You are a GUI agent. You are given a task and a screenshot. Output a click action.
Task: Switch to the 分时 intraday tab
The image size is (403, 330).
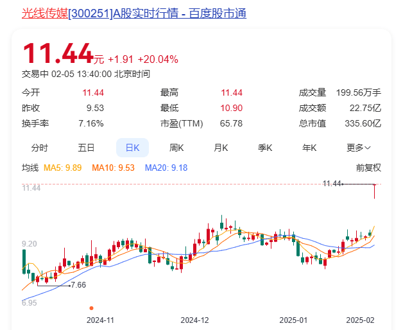tap(40, 148)
